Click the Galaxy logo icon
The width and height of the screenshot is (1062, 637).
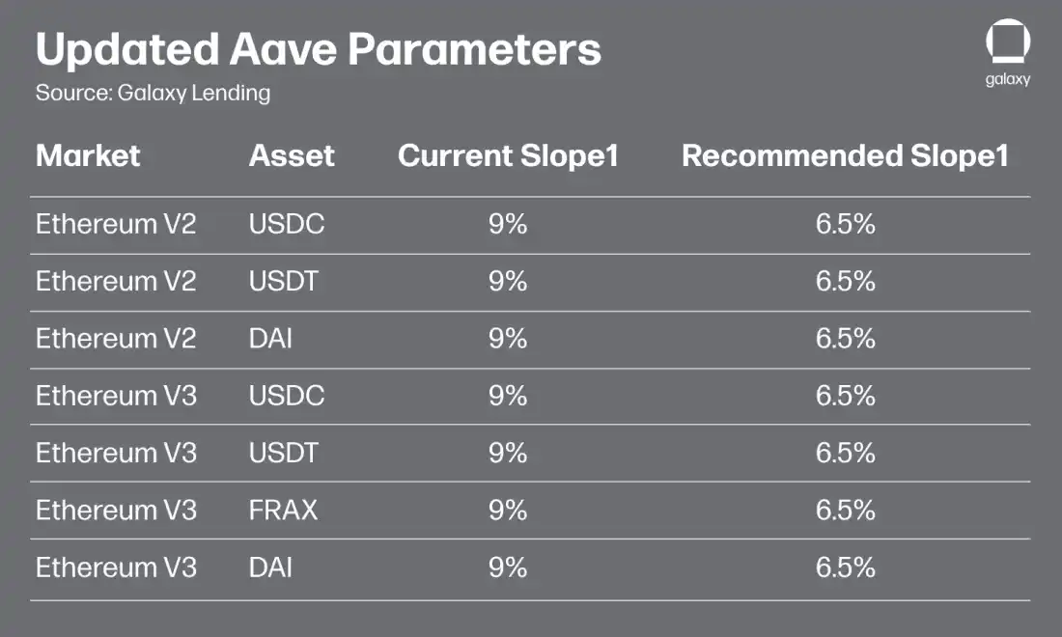(1008, 44)
